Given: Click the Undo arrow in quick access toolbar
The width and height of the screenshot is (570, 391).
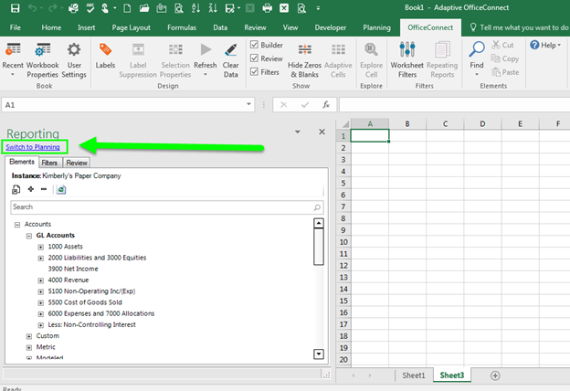Looking at the screenshot, I should click(x=32, y=8).
